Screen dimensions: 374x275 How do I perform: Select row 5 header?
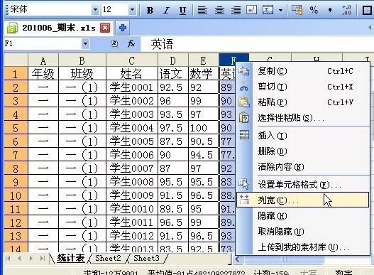coord(16,128)
